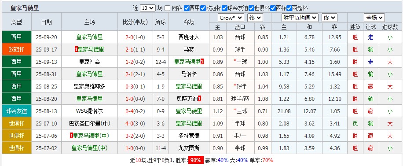Select the 球会友谊 competition label on 25-08-13
403x166 pixels.
(x=17, y=111)
